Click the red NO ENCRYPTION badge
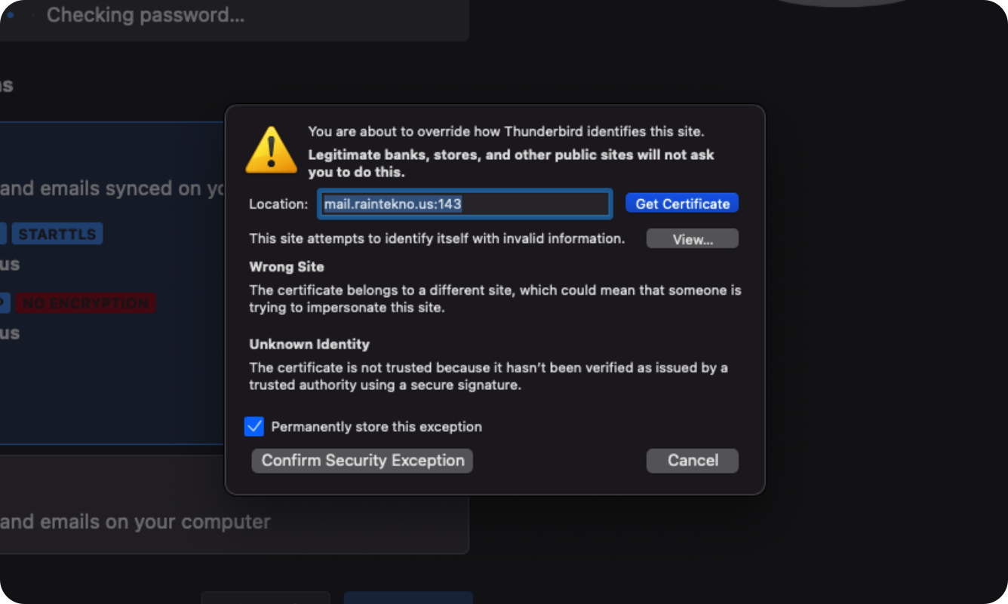Screen dimensions: 1008x604 pos(85,303)
